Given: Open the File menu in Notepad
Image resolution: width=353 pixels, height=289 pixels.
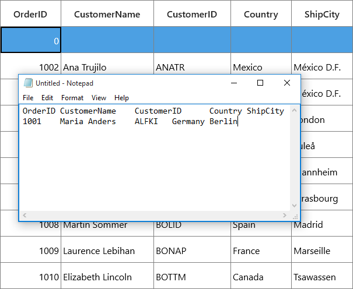Looking at the screenshot, I should [x=28, y=98].
